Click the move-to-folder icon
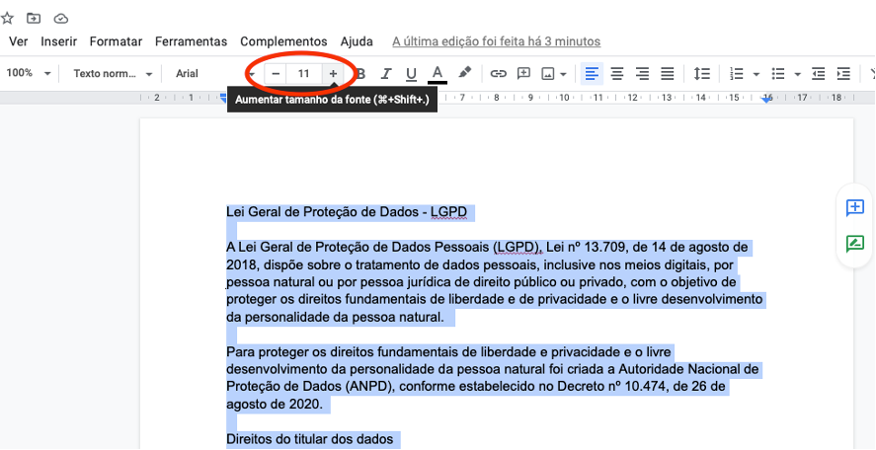The height and width of the screenshot is (450, 876). coord(34,19)
